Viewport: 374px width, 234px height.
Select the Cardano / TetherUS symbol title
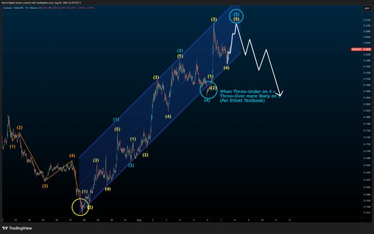(13, 8)
